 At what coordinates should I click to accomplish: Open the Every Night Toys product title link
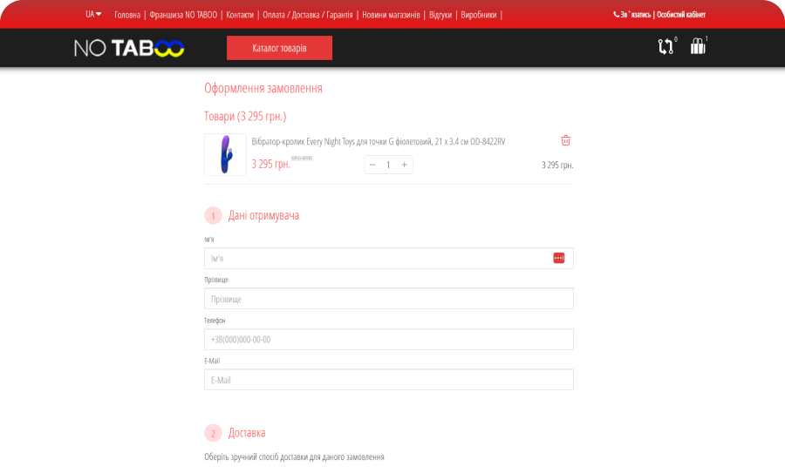[378, 141]
